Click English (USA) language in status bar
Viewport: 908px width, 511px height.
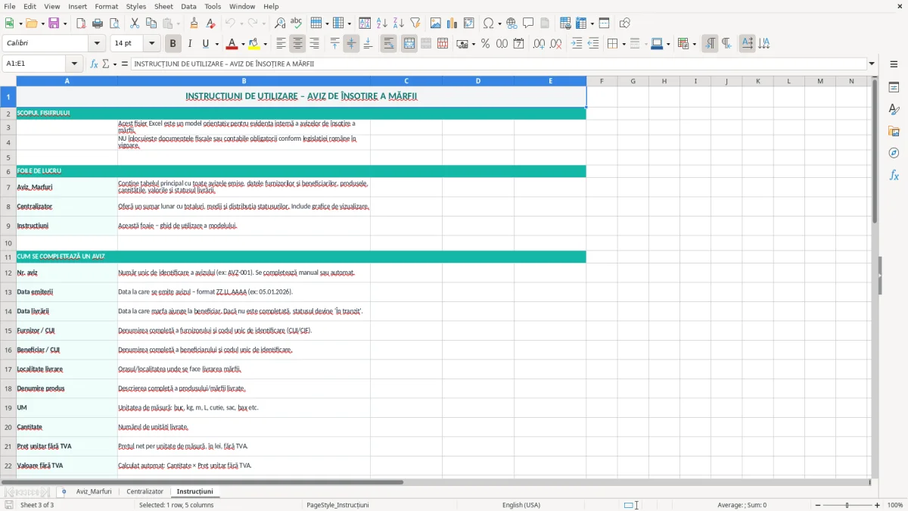pyautogui.click(x=521, y=505)
